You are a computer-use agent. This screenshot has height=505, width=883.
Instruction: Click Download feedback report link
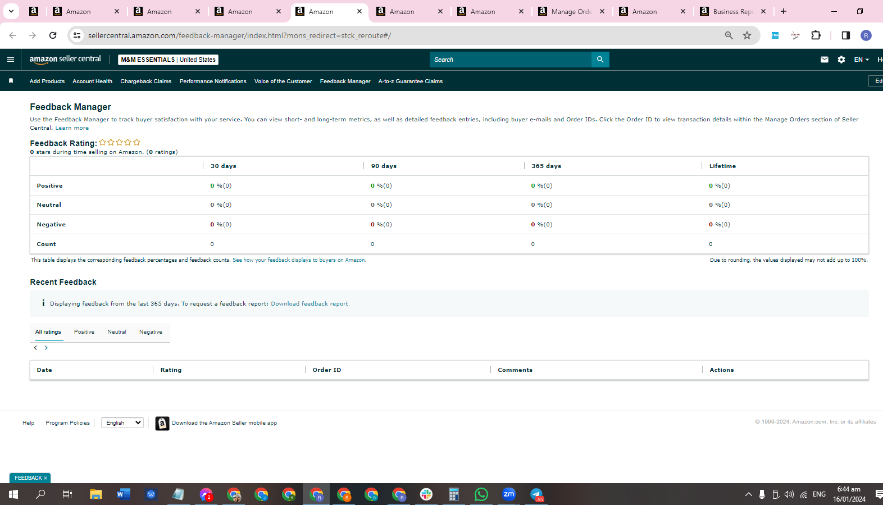coord(309,304)
